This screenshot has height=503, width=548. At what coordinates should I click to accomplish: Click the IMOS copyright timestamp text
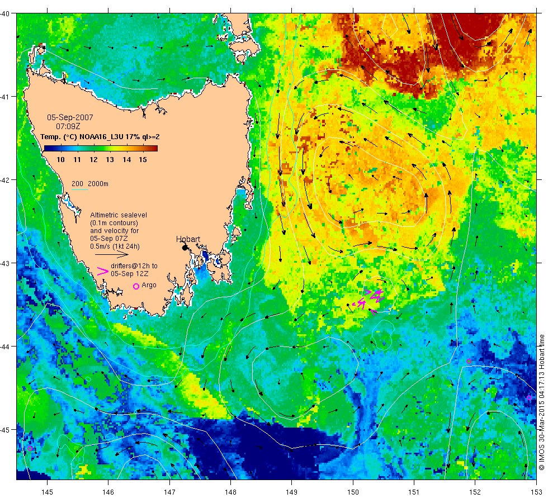click(541, 402)
